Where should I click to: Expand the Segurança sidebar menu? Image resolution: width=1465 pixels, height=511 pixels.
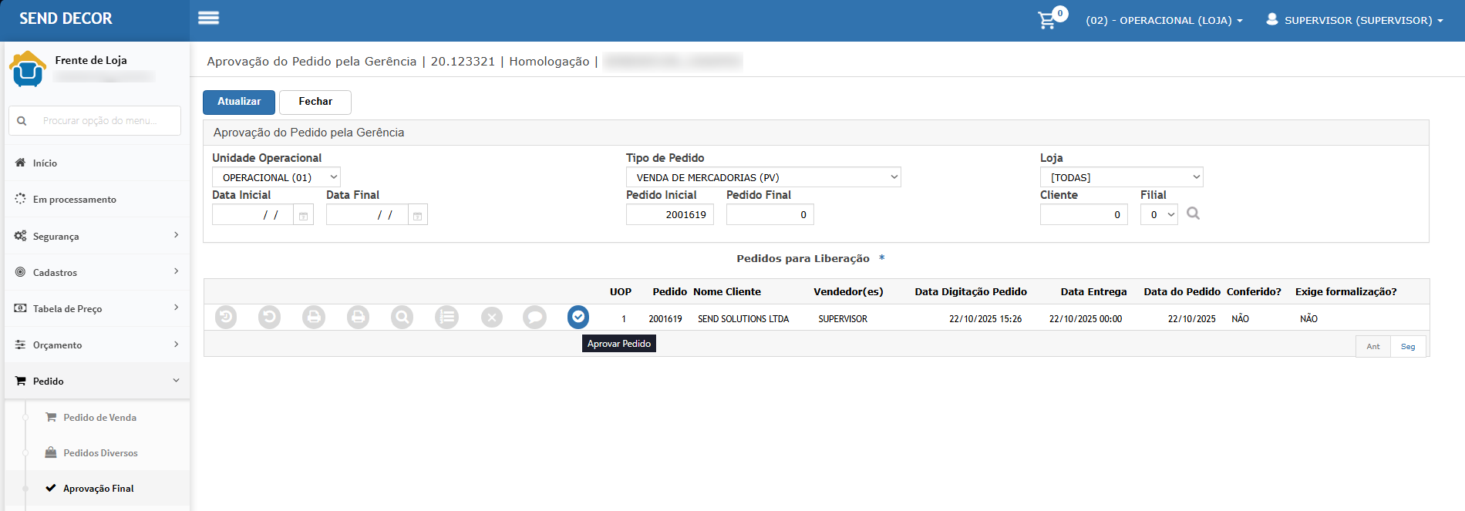tap(97, 236)
